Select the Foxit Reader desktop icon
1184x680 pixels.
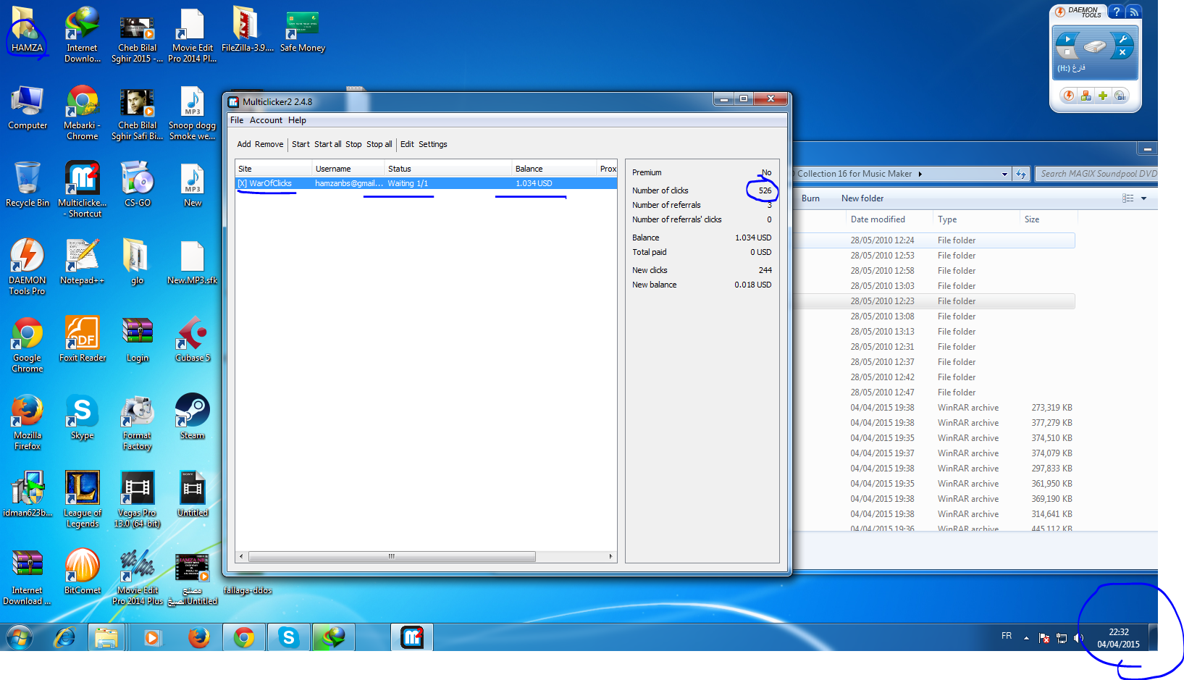point(82,339)
